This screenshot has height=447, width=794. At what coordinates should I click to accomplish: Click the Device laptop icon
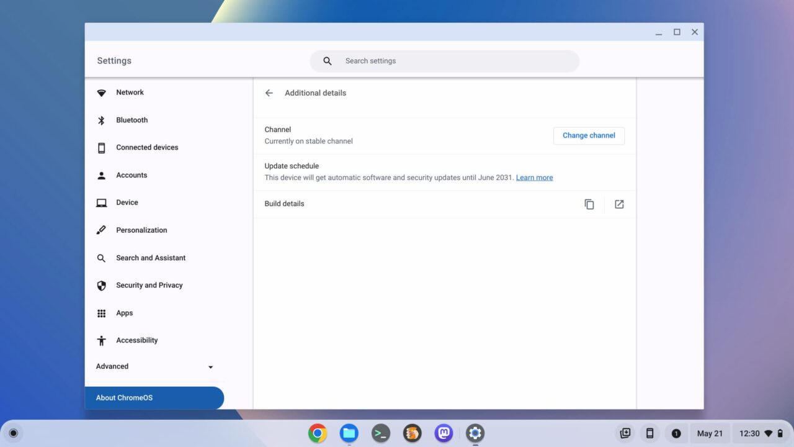pyautogui.click(x=102, y=203)
